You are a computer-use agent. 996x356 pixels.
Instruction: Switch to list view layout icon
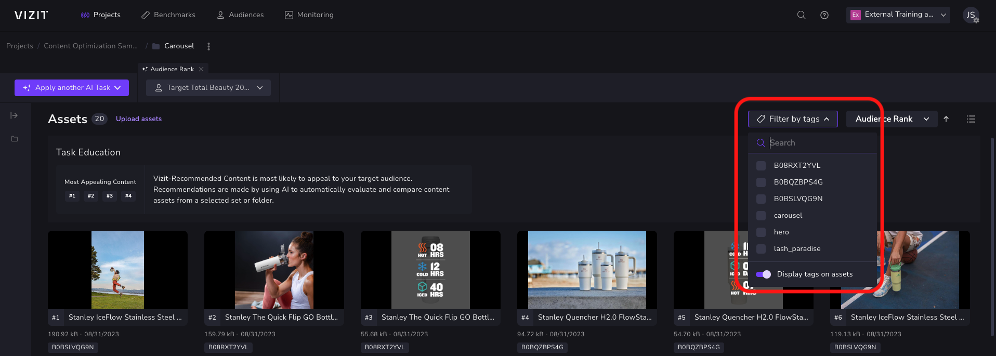tap(971, 119)
